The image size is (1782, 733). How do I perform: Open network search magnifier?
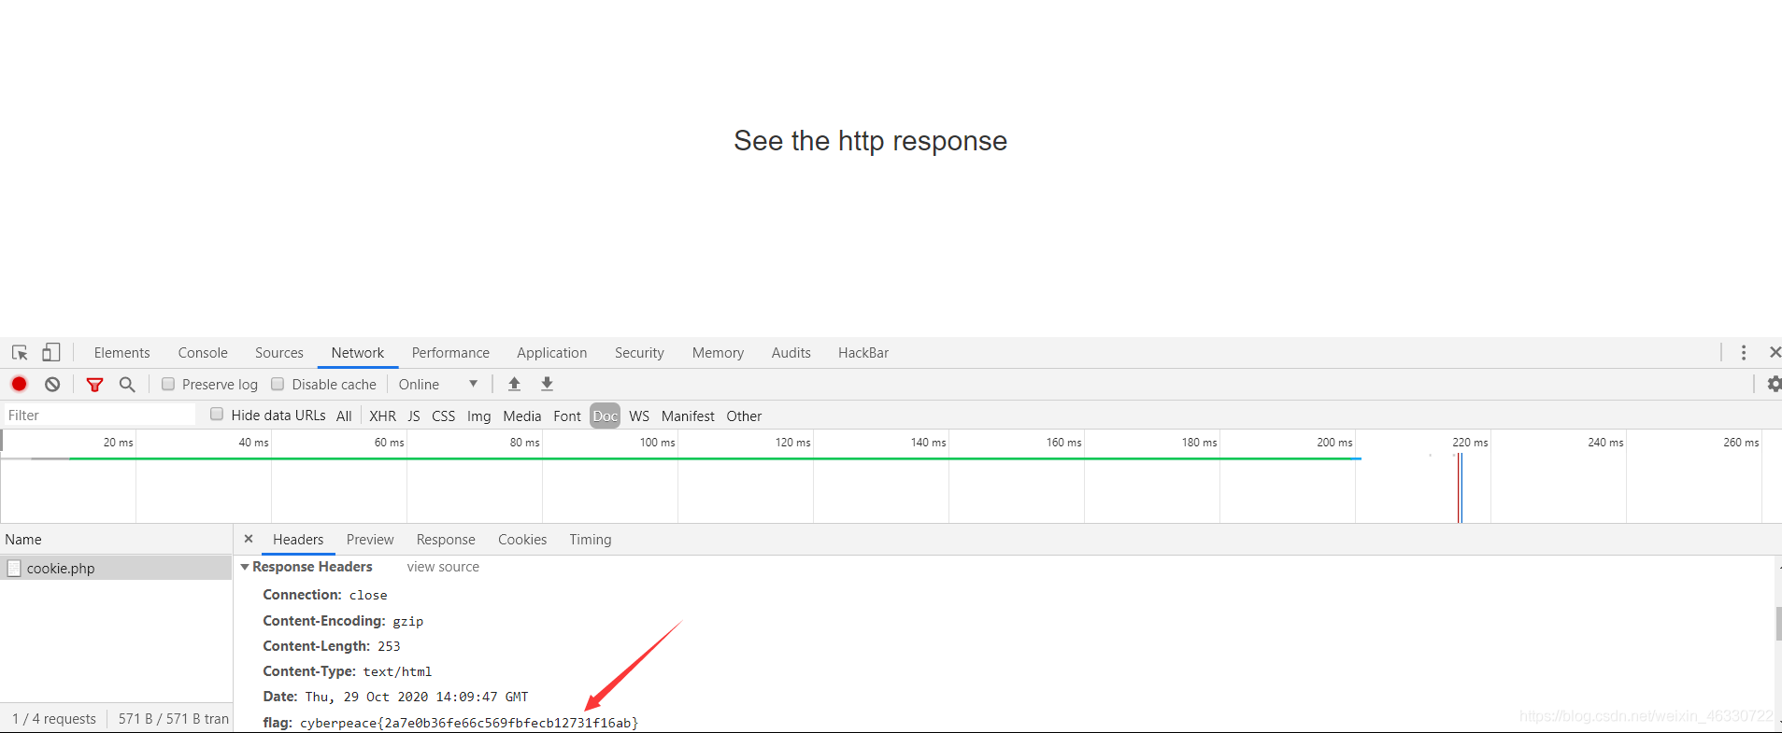point(127,384)
